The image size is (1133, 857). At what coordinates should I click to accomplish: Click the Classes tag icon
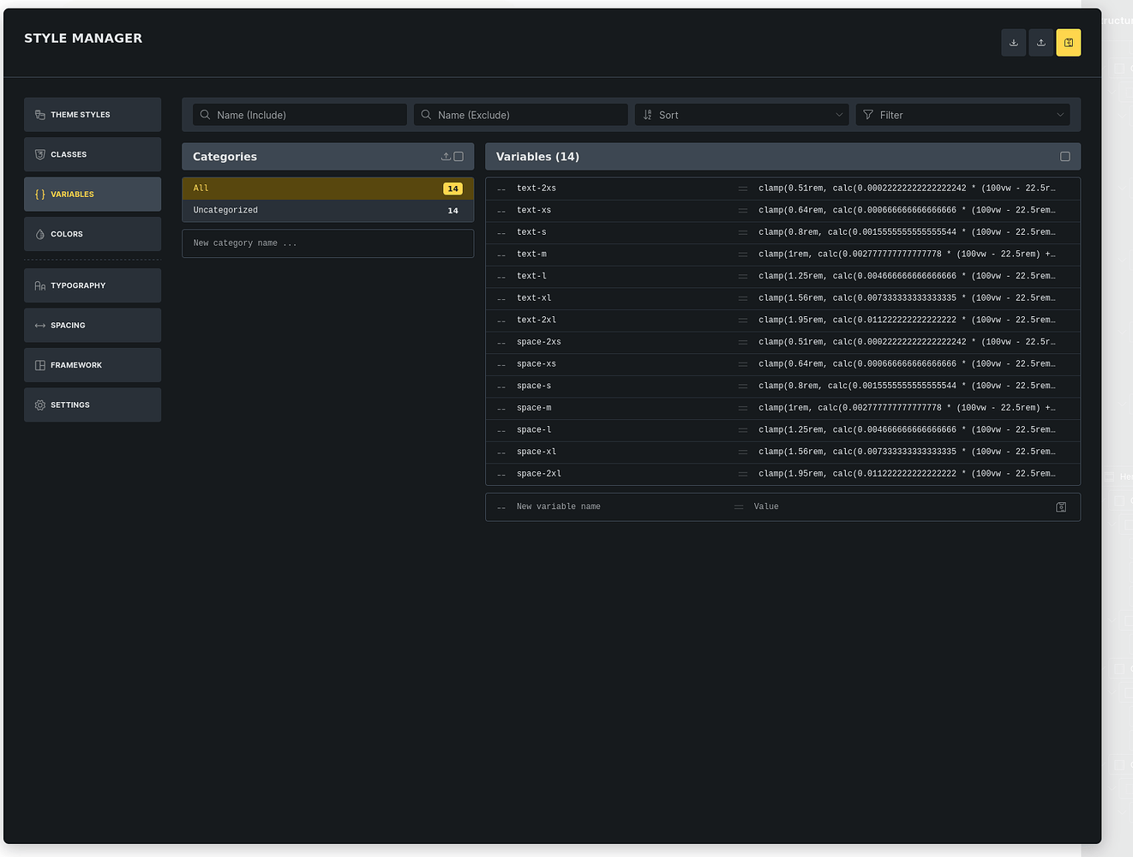point(39,154)
